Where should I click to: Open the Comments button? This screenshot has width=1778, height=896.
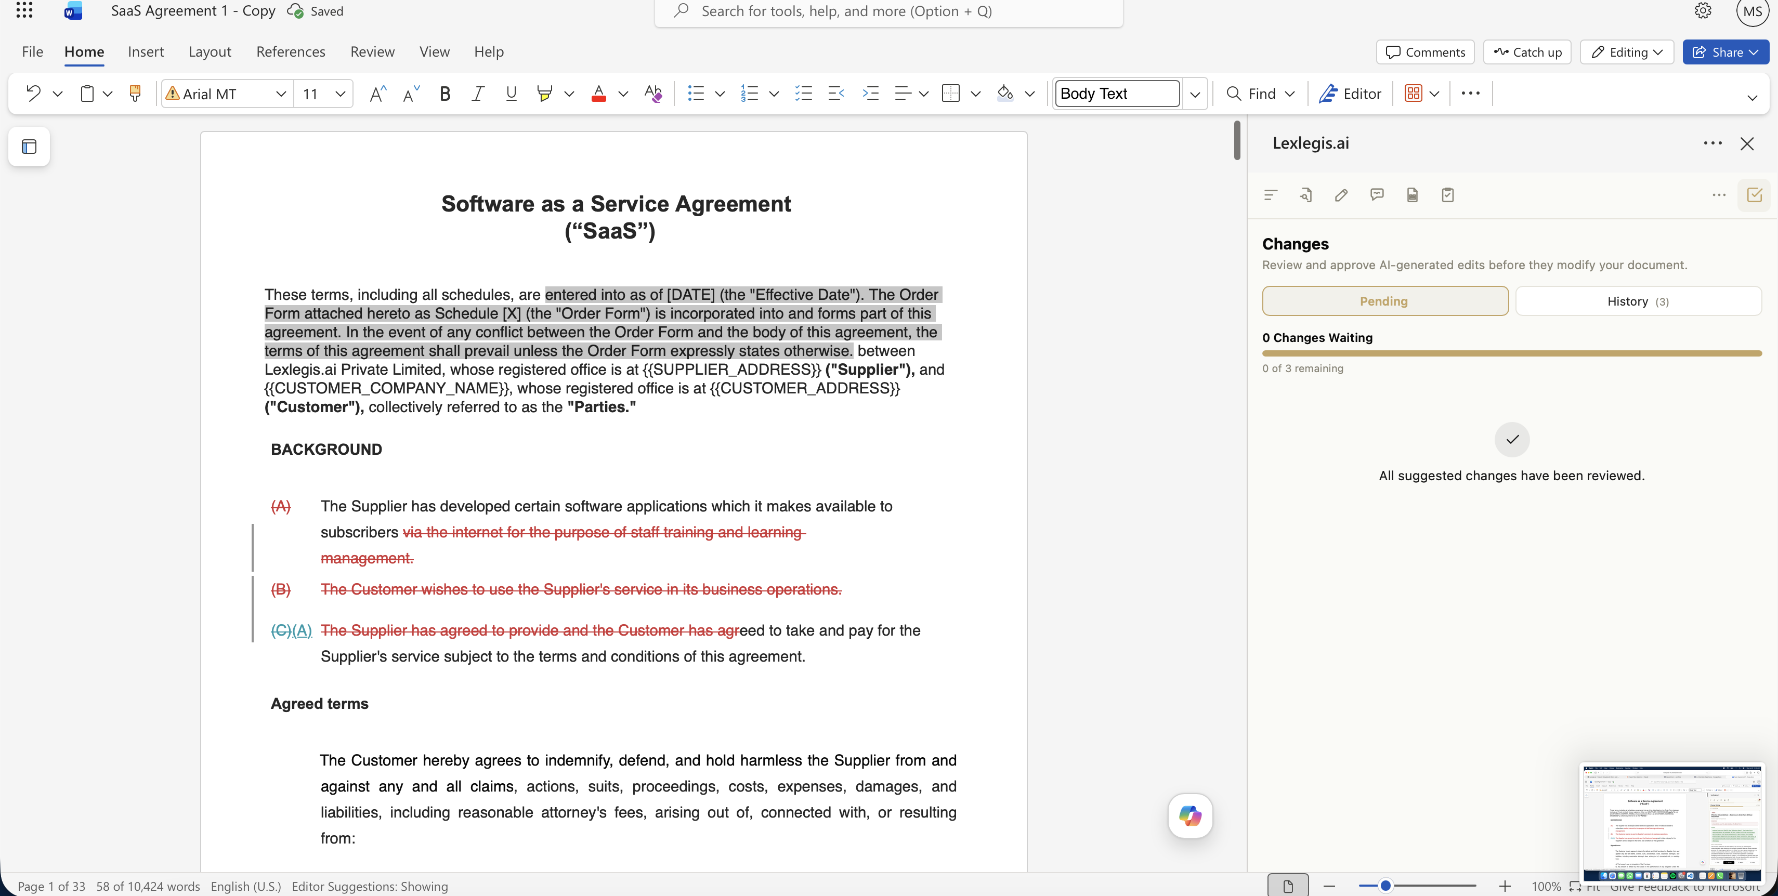point(1424,52)
